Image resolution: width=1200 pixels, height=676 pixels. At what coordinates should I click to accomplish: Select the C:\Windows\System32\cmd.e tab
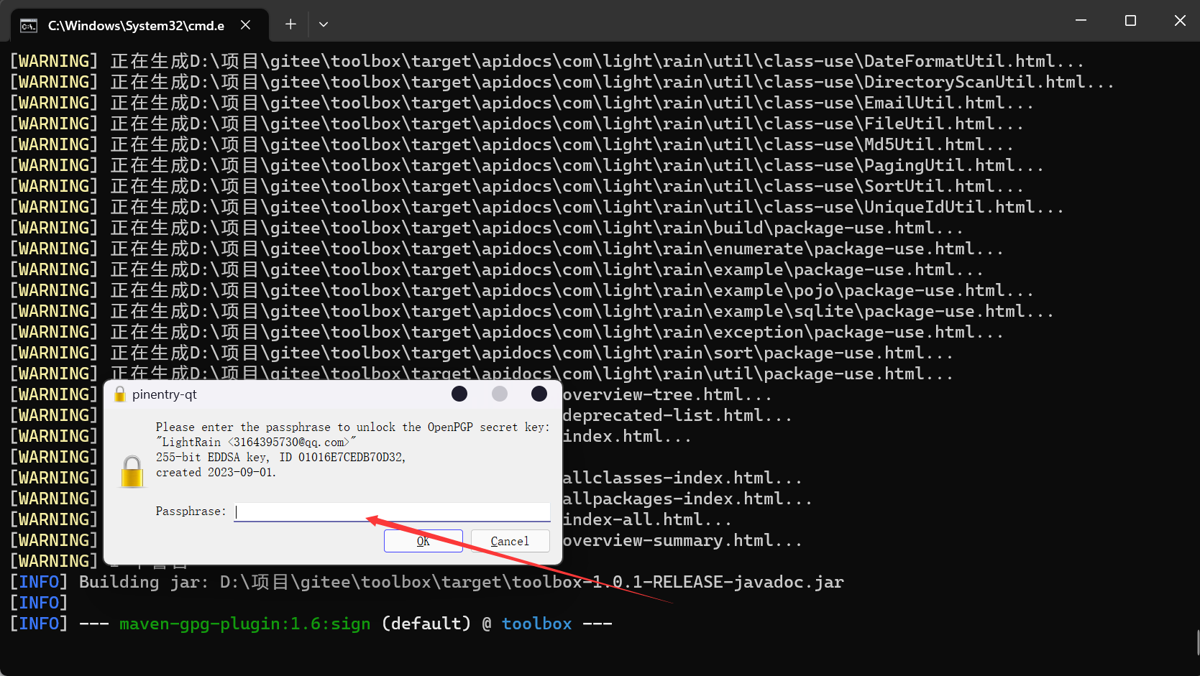pos(136,26)
